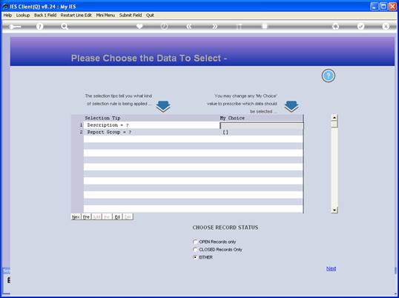Viewport: 399px width, 298px height.
Task: Open the Lookup menu
Action: [x=23, y=16]
